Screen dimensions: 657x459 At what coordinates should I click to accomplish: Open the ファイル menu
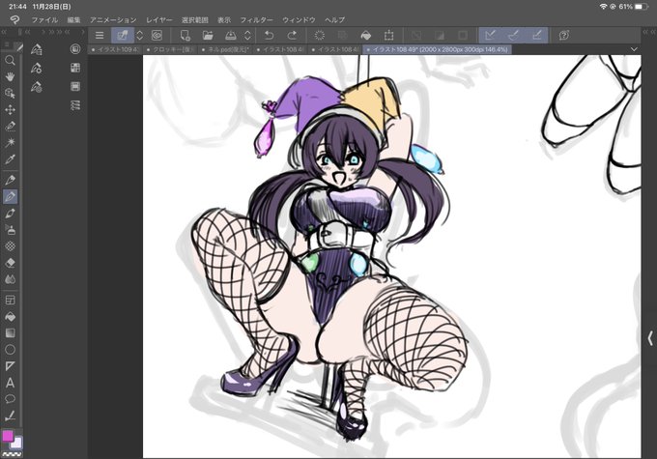[44, 19]
